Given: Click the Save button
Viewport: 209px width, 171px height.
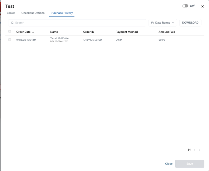Looking at the screenshot, I should click(x=190, y=164).
